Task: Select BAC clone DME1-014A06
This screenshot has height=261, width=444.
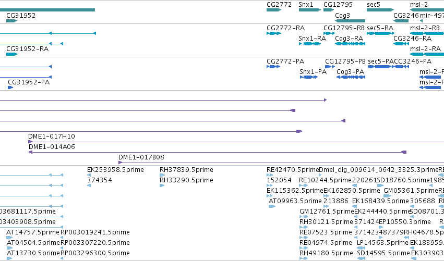Action: [52, 147]
